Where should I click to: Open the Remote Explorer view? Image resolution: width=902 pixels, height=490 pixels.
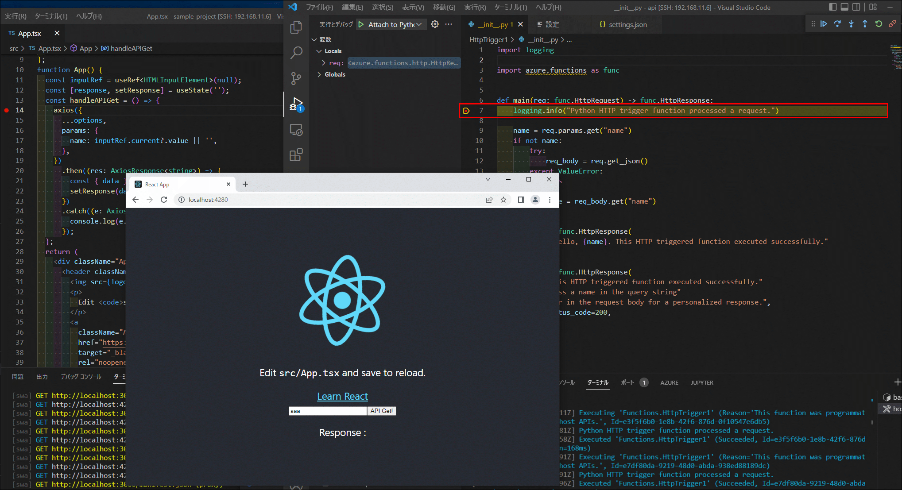(296, 130)
